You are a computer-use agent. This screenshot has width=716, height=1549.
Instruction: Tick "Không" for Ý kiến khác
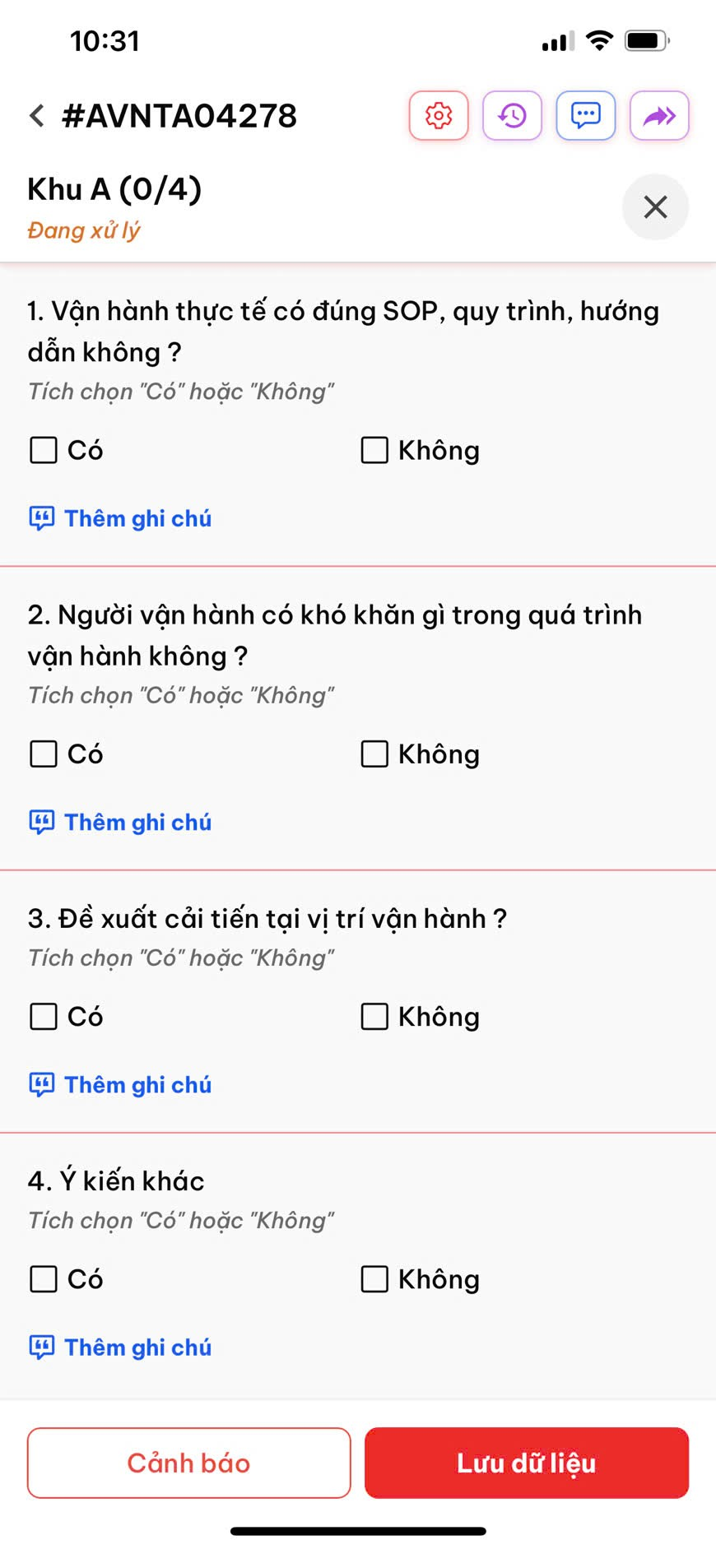pyautogui.click(x=374, y=1279)
